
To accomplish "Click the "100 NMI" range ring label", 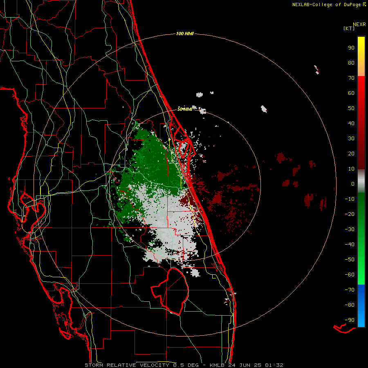I will point(185,34).
